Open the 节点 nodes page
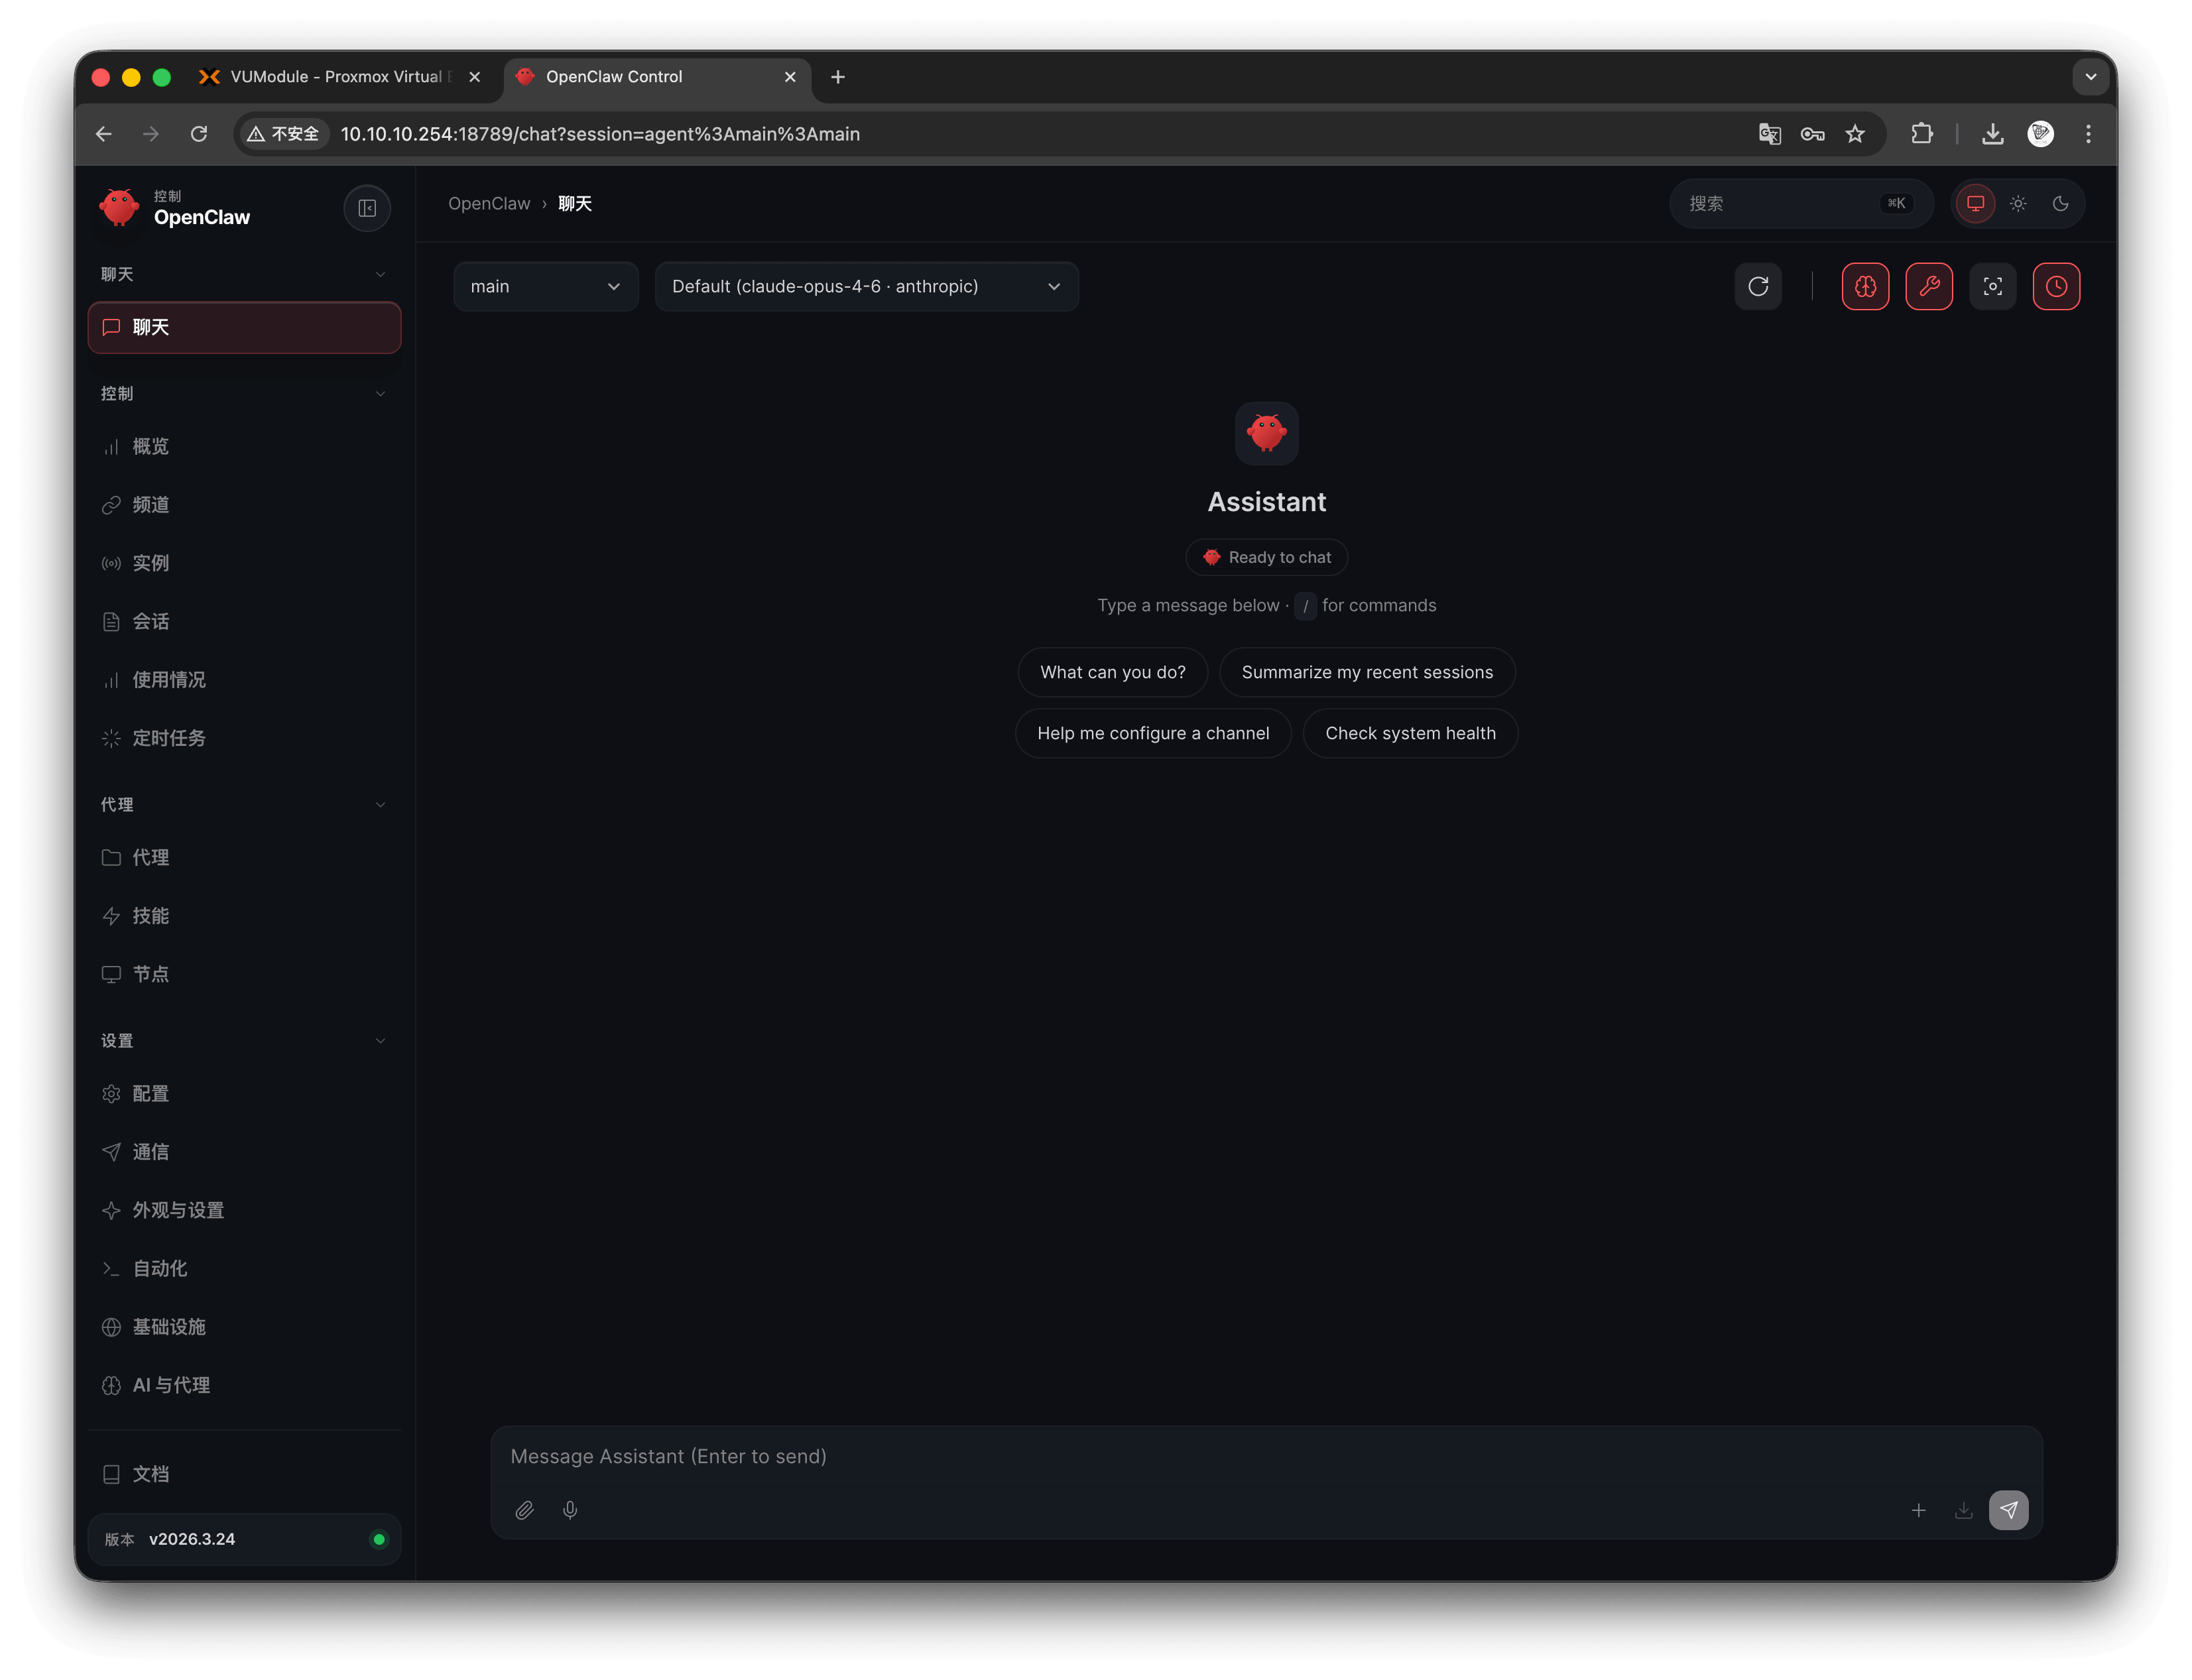 click(x=244, y=974)
